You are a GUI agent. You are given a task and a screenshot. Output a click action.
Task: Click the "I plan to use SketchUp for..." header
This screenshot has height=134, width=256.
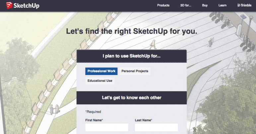point(132,56)
